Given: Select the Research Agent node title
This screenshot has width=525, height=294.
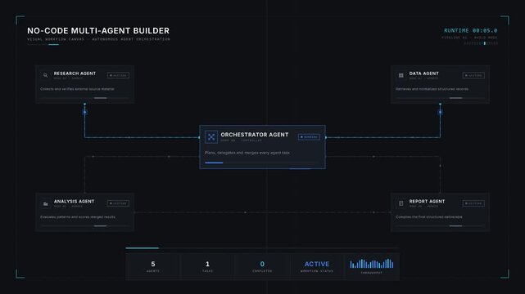Looking at the screenshot, I should click(75, 73).
